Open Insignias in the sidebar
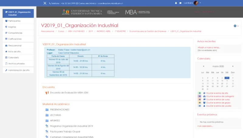The width and height of the screenshot is (243, 138). [18, 27]
